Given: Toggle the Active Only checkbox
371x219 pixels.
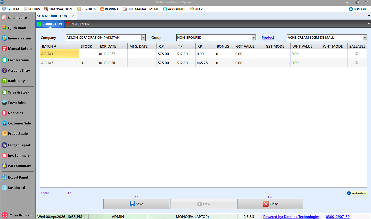Looking at the screenshot, I should coord(349,193).
